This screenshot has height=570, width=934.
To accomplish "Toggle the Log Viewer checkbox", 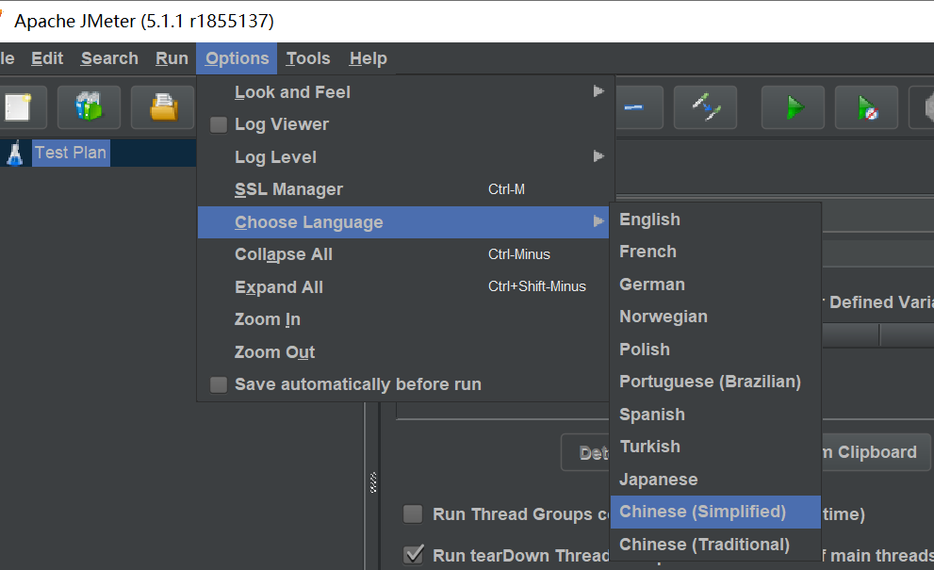I will [x=219, y=124].
